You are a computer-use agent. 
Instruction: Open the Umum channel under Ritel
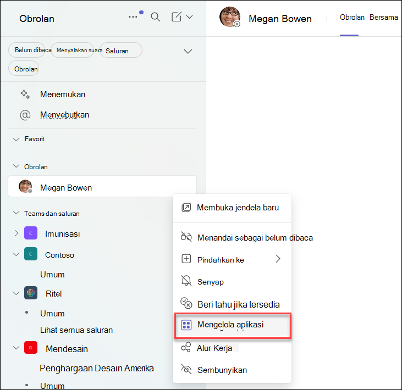coord(52,314)
